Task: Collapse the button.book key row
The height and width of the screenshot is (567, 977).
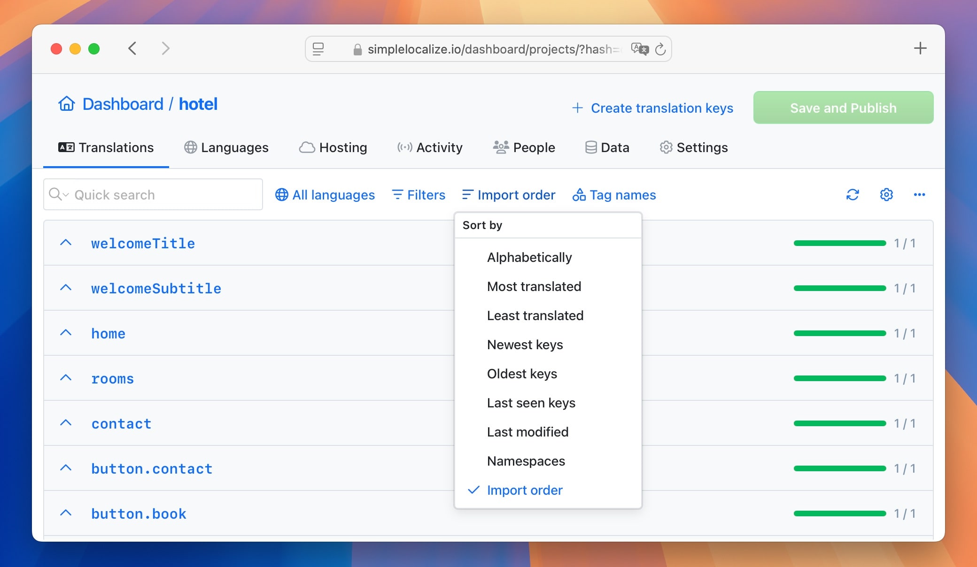Action: click(x=66, y=513)
